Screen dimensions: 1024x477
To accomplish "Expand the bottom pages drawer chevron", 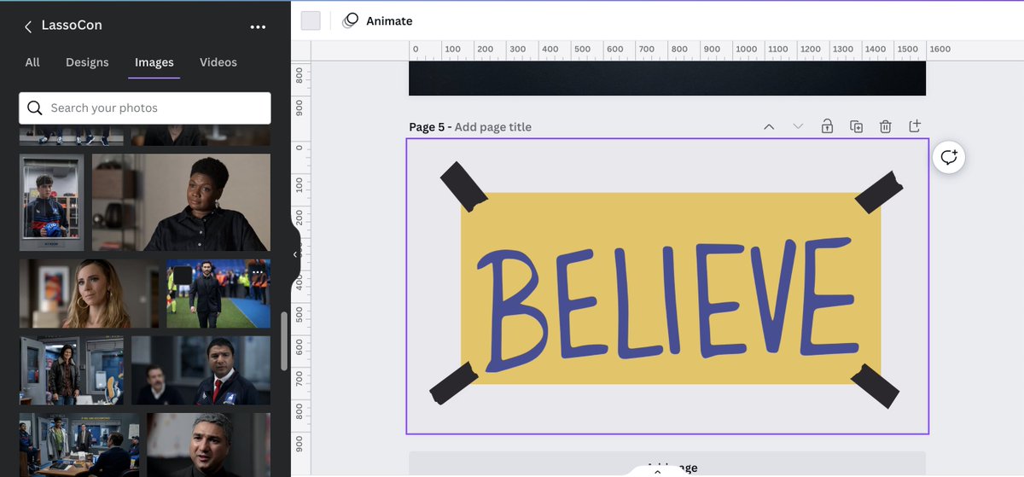I will point(656,470).
